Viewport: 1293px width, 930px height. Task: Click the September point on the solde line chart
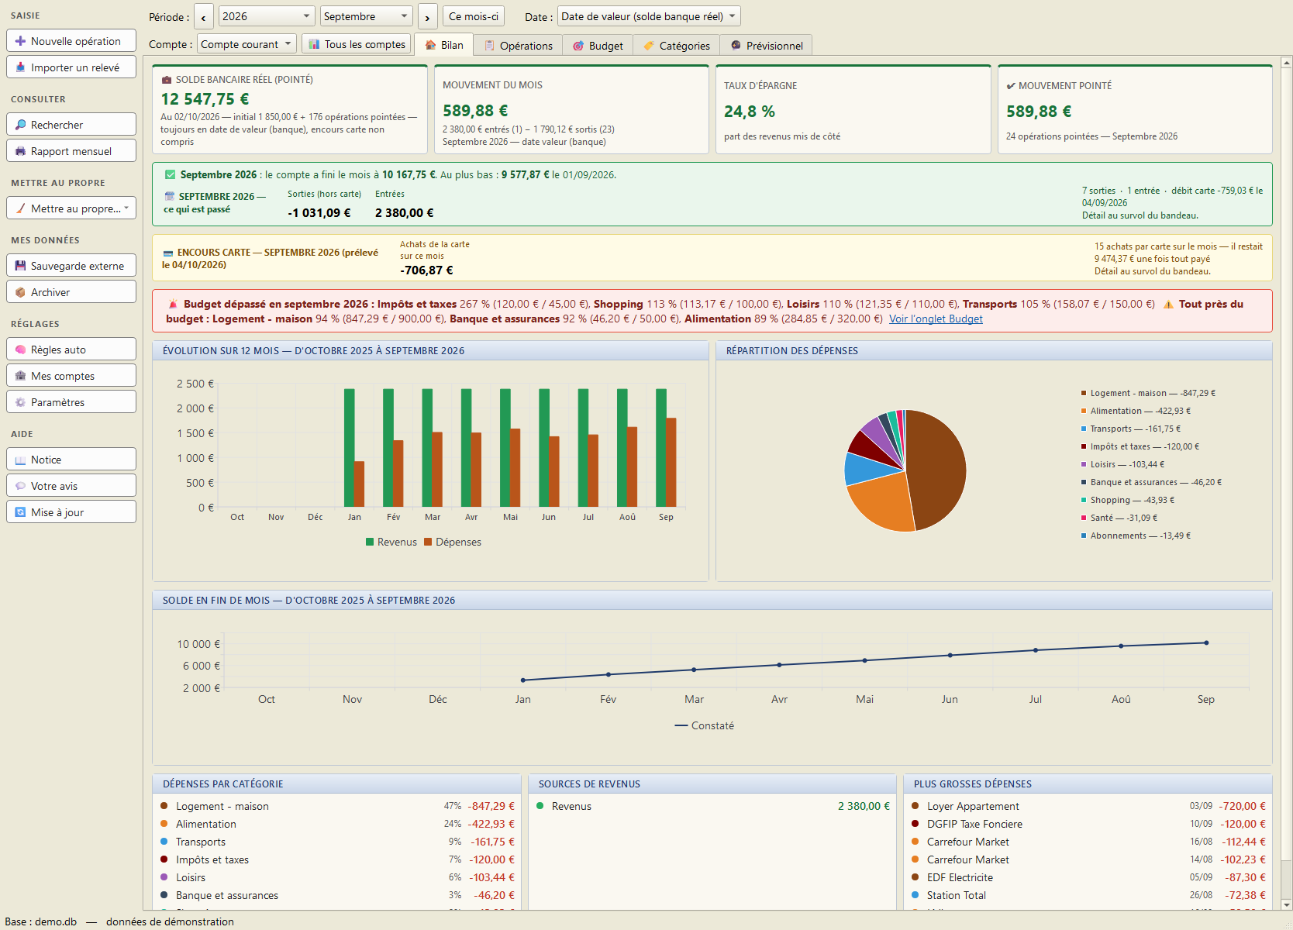point(1206,642)
